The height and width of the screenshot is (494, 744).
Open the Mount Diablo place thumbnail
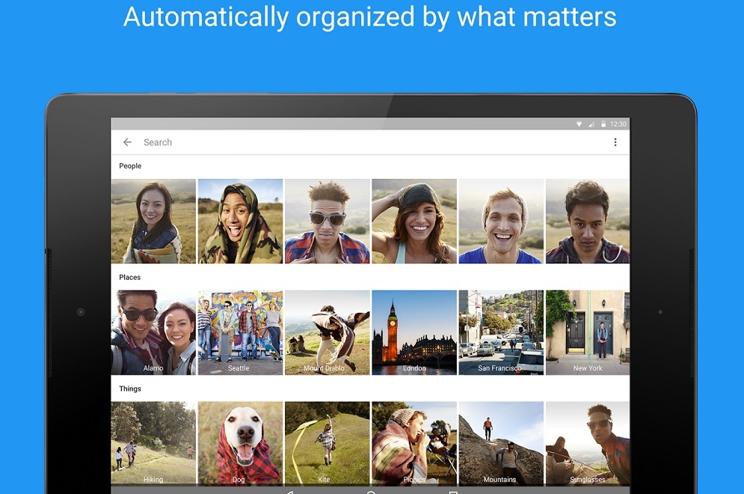328,332
